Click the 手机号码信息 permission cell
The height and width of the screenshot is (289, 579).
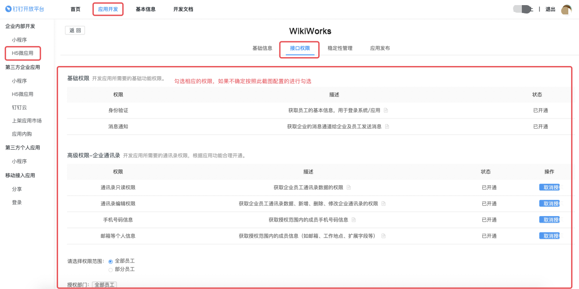click(118, 220)
